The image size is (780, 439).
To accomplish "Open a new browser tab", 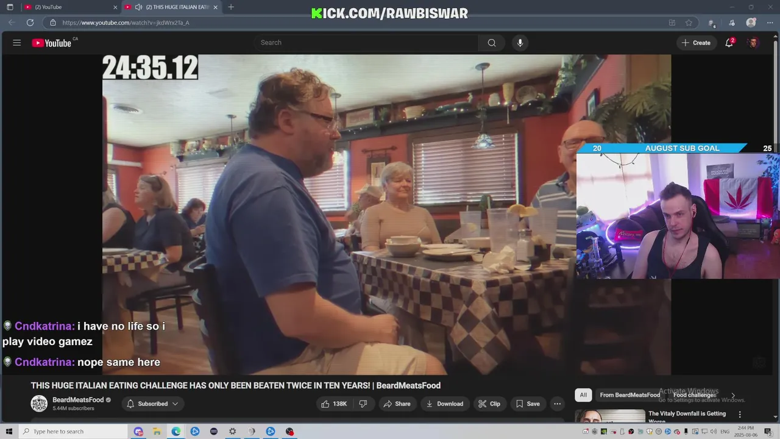I will point(230,7).
